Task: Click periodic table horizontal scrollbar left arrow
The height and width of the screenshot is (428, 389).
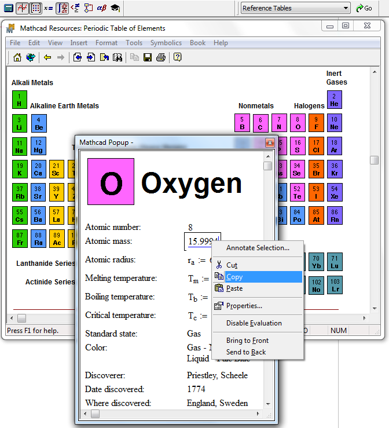Action: pos(12,319)
